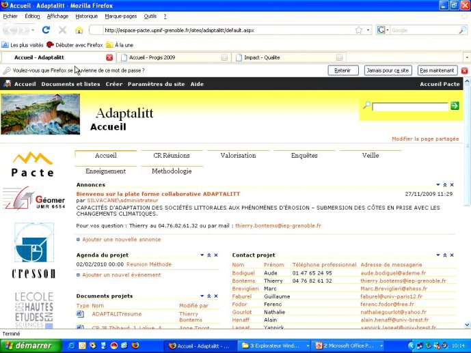Open Bodiguel contact entry
Viewport: 471px width, 353px height.
pyautogui.click(x=243, y=273)
